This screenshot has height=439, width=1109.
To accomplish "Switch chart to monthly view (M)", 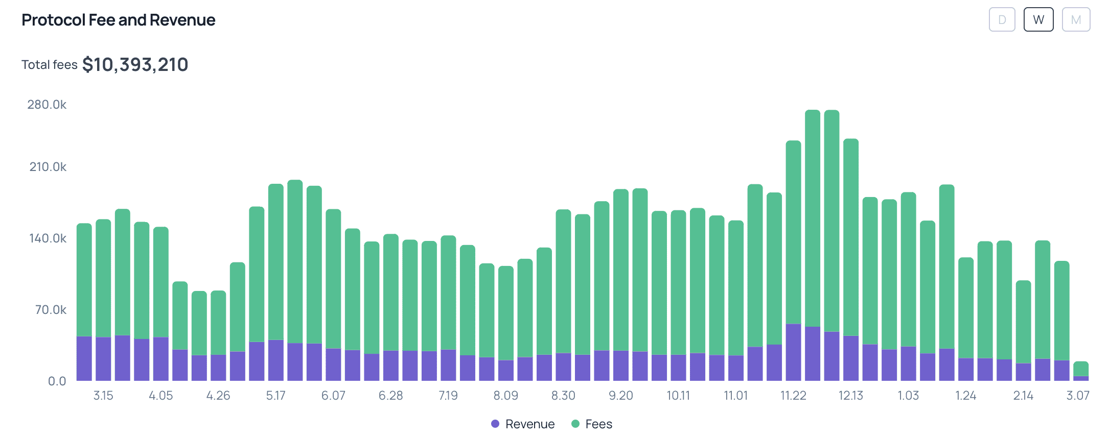I will click(1076, 20).
